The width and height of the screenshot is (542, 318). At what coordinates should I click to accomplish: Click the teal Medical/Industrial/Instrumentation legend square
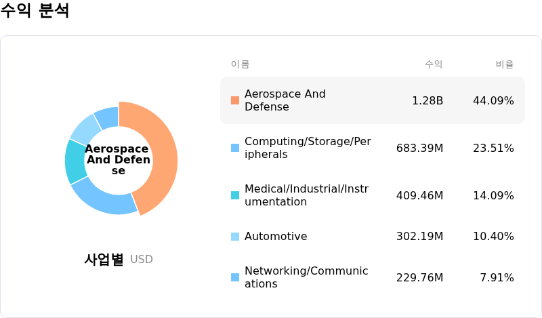coord(235,195)
